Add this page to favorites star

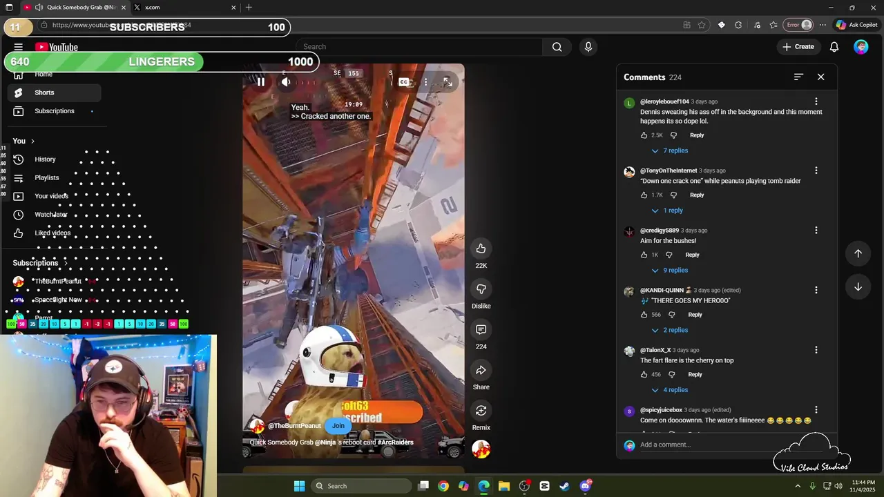coord(702,25)
